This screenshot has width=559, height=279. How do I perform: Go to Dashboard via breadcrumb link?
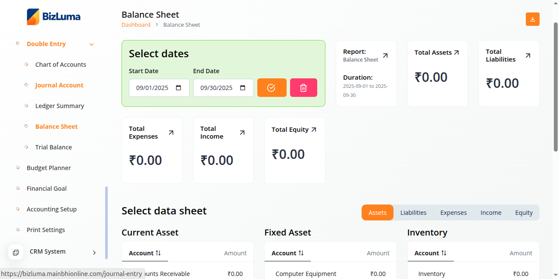click(x=136, y=25)
